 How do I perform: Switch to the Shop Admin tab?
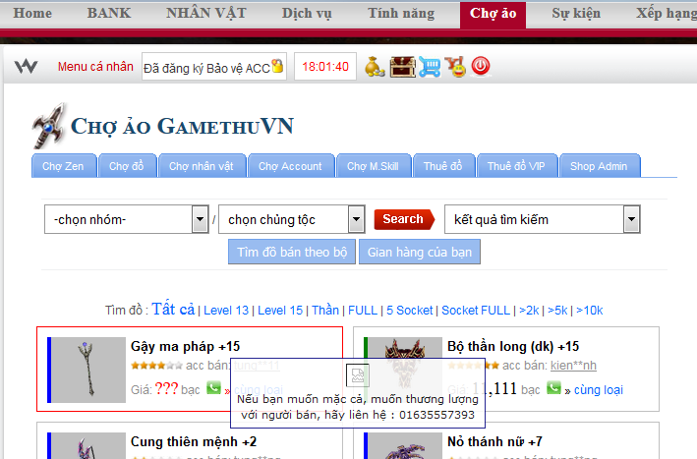pos(599,166)
